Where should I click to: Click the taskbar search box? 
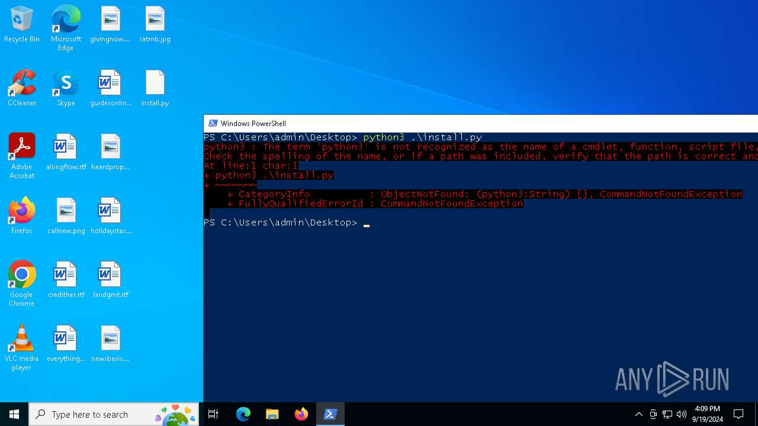pyautogui.click(x=114, y=414)
